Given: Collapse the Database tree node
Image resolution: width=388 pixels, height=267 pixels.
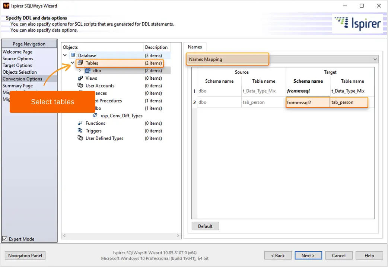Looking at the screenshot, I should (x=65, y=55).
